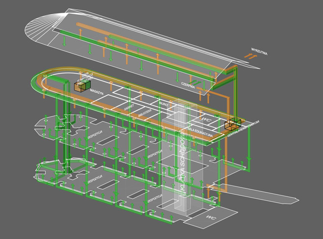
Task: Select the orange exhaust arrows beside WYRZUTNIA
Action: point(250,57)
